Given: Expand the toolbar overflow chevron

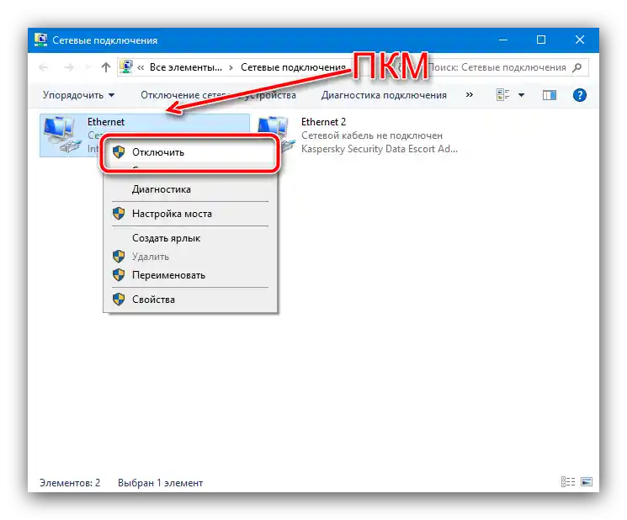Looking at the screenshot, I should [470, 95].
